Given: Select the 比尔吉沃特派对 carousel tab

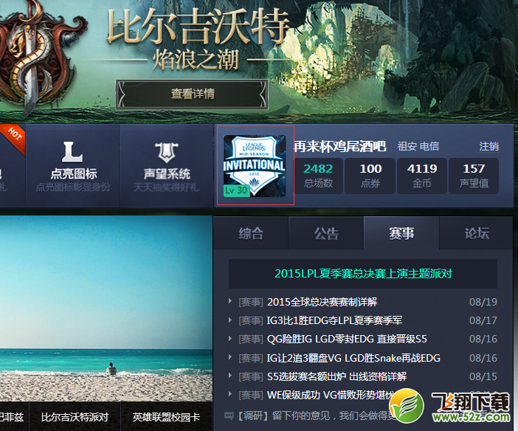Looking at the screenshot, I should (75, 417).
